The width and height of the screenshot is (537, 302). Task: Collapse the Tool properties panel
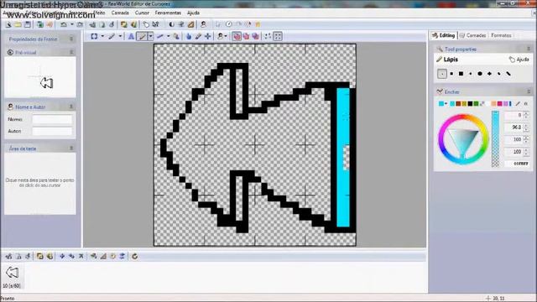coord(529,49)
